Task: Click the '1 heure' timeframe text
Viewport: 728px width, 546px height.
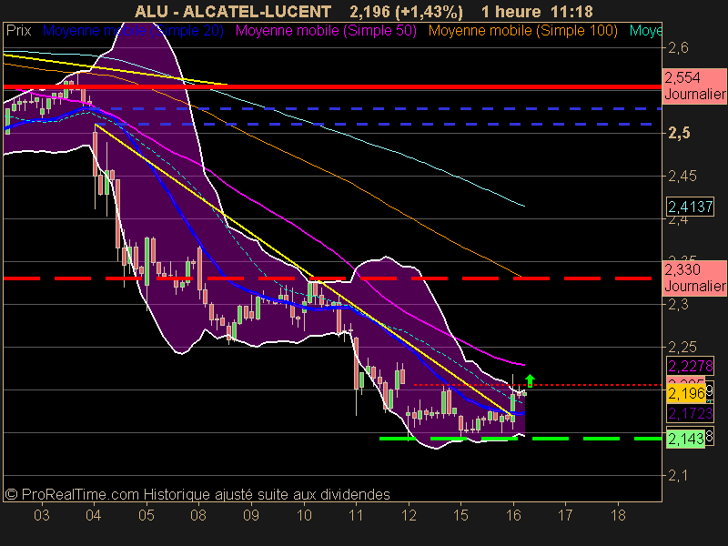Action: point(511,11)
